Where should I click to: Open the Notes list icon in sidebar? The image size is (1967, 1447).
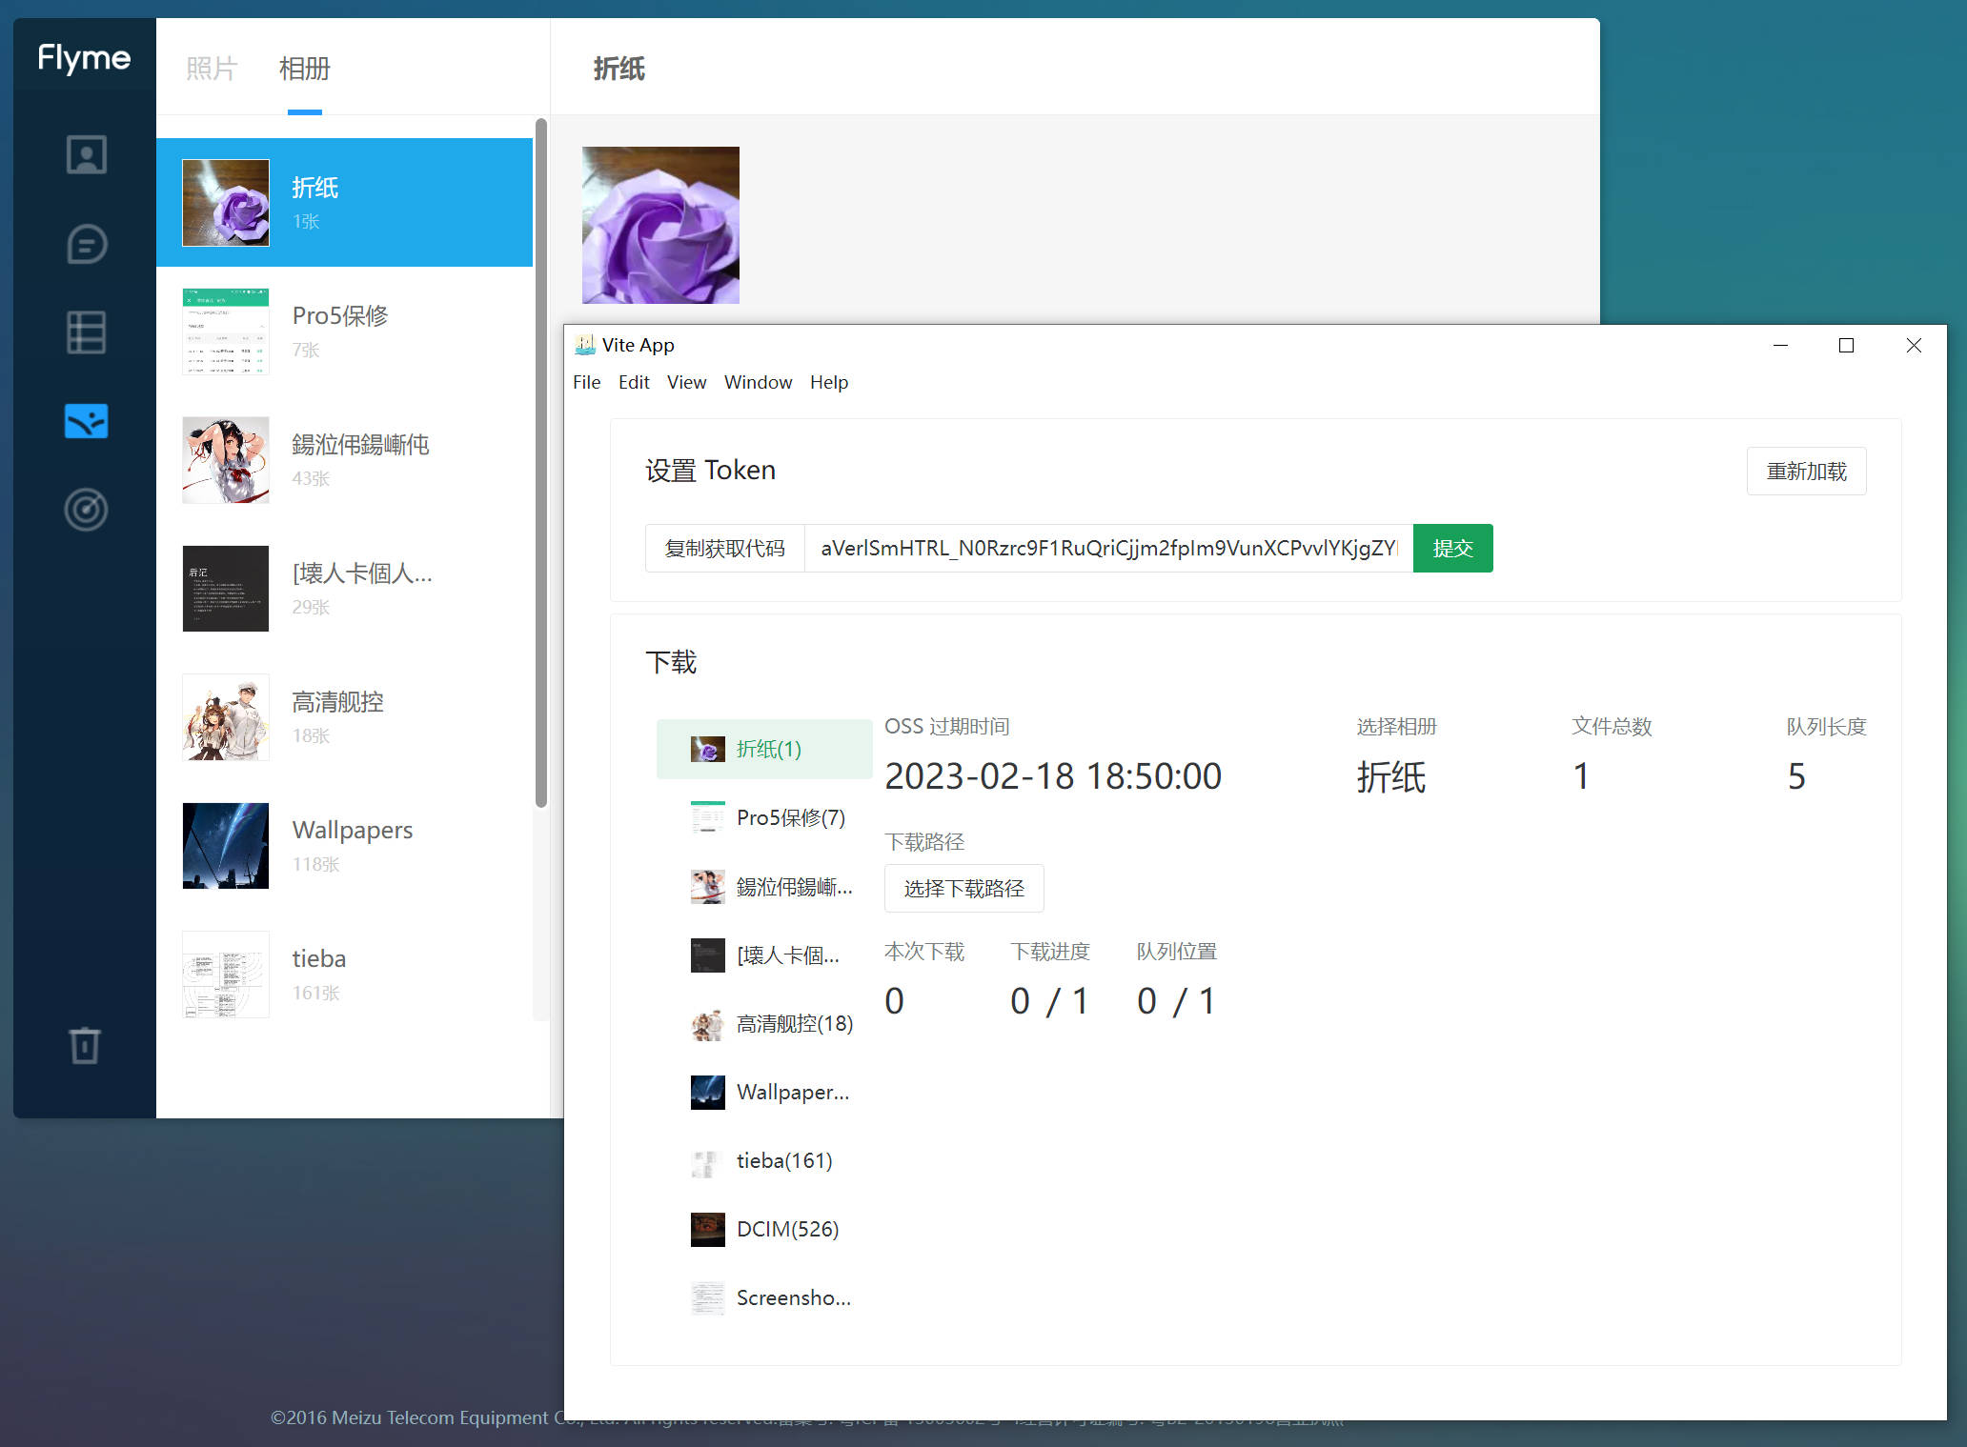(x=86, y=332)
